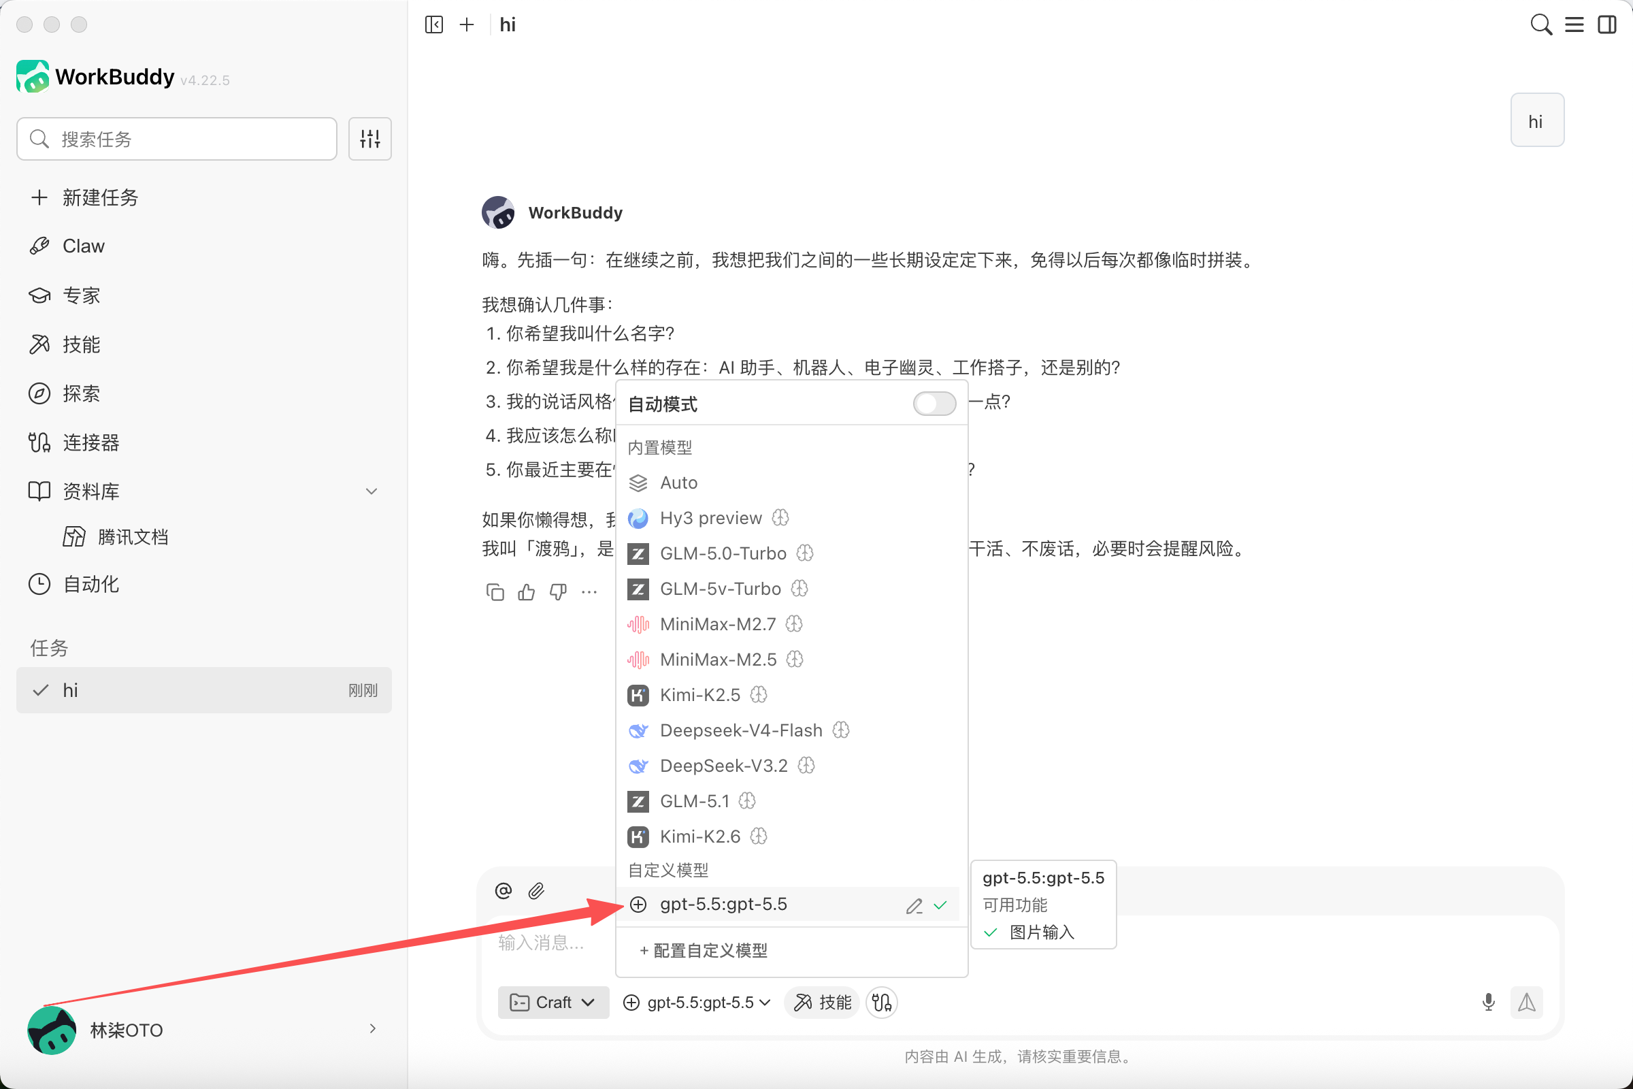The width and height of the screenshot is (1633, 1089).
Task: Open the user avatar for 林柒OTO
Action: tap(52, 1030)
